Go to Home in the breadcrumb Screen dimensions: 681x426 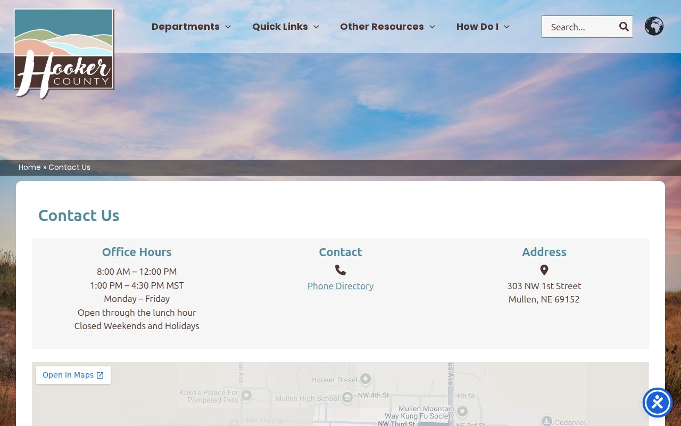click(30, 167)
